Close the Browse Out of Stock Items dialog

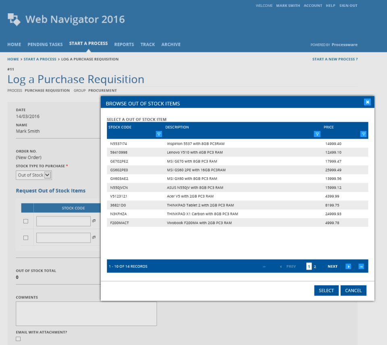click(x=367, y=102)
